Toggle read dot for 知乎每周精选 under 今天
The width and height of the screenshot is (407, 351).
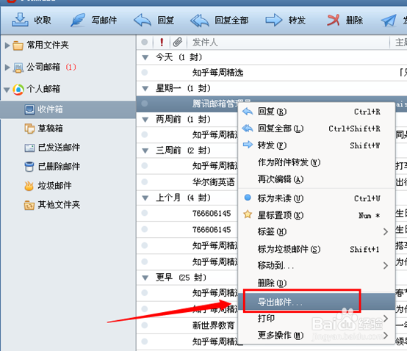tap(145, 73)
